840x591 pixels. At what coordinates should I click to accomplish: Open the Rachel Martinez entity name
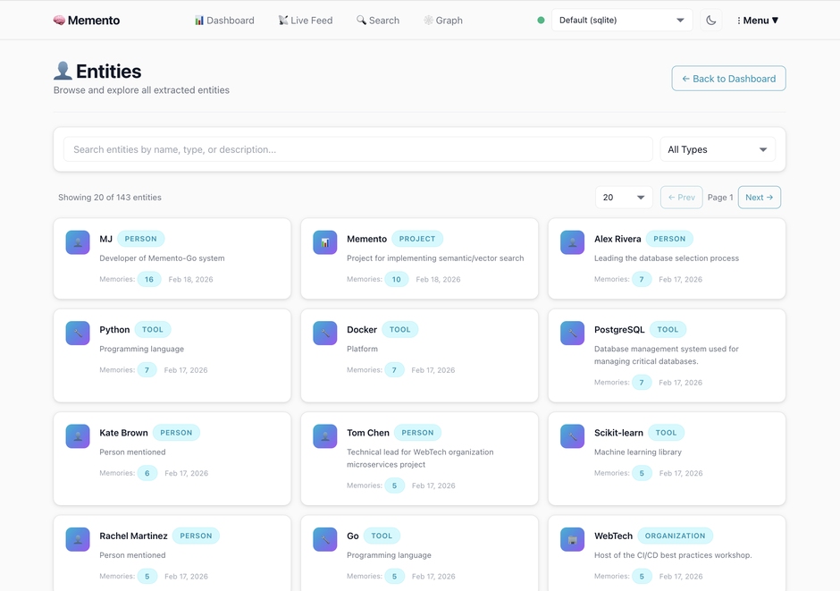[133, 536]
